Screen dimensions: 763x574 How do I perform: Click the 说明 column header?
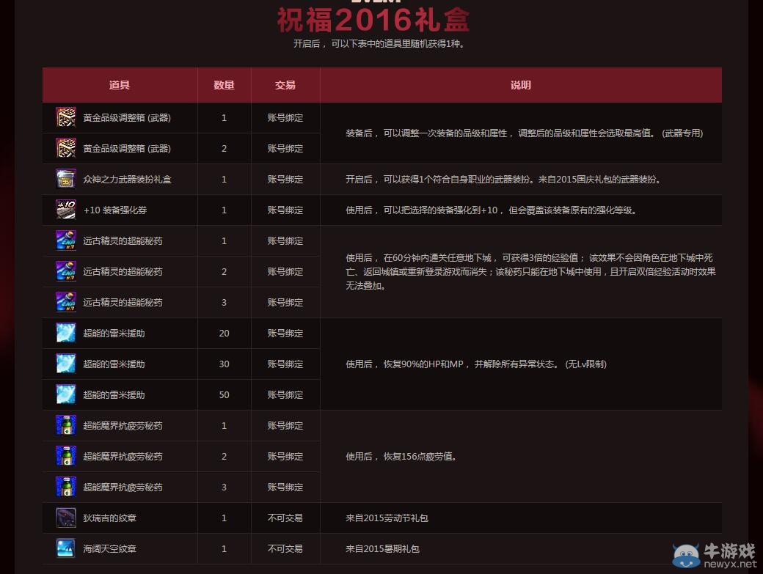coord(521,85)
